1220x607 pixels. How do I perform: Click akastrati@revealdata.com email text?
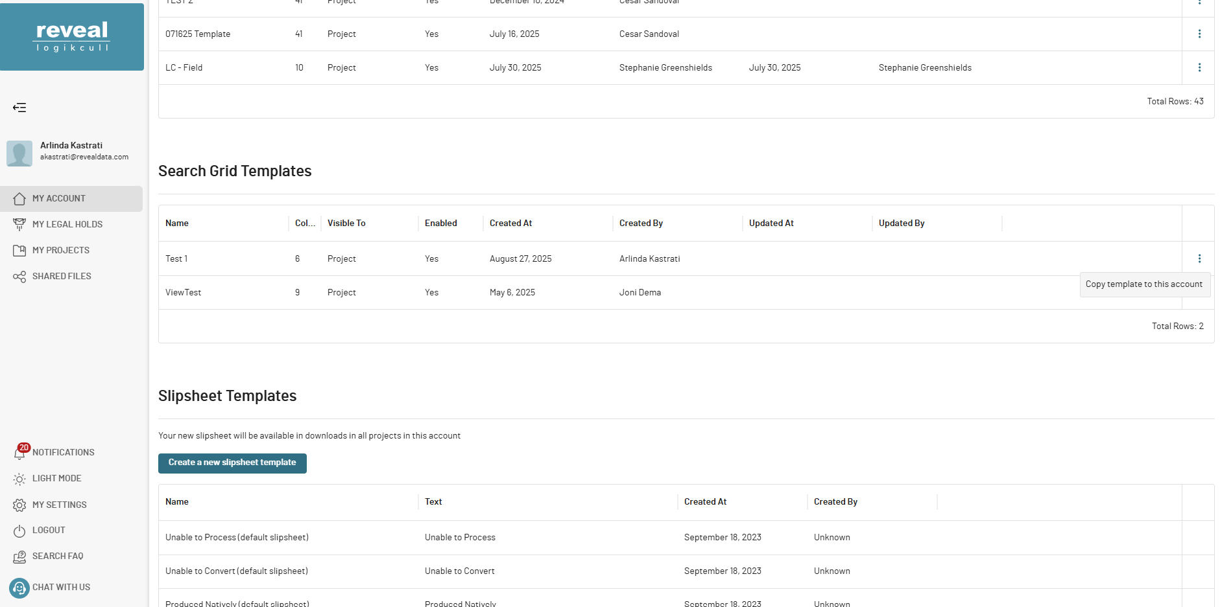84,157
